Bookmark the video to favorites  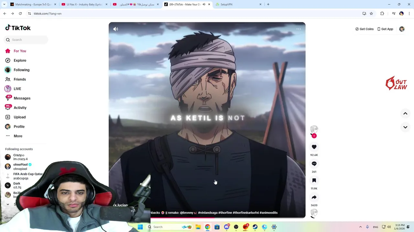tap(314, 180)
